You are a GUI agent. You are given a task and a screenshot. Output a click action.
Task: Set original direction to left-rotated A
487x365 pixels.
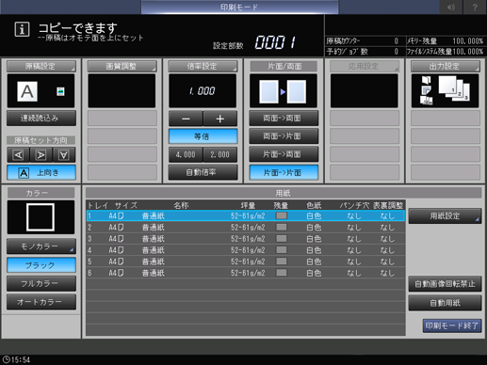click(18, 154)
